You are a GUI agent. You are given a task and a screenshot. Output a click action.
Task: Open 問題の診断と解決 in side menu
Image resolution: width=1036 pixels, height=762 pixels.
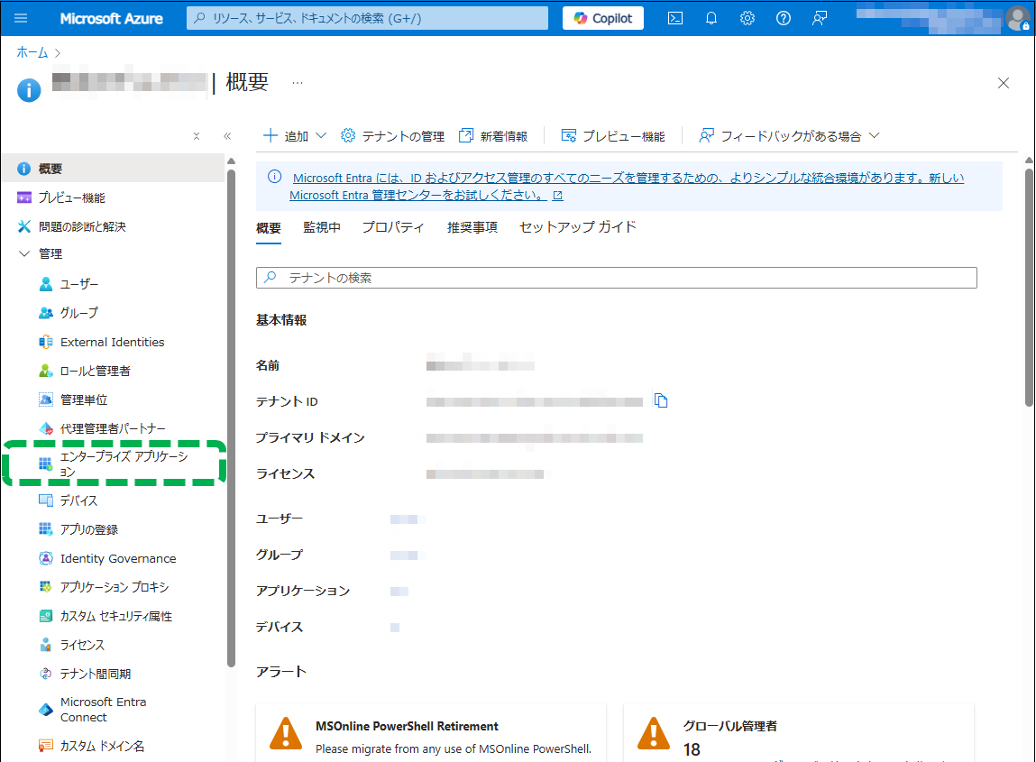pos(113,226)
